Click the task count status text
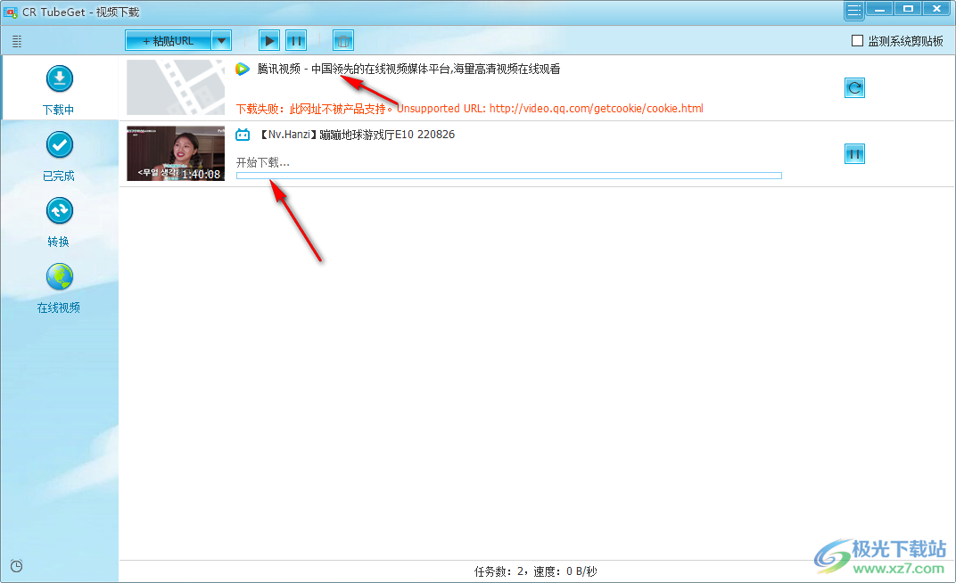 click(x=536, y=571)
